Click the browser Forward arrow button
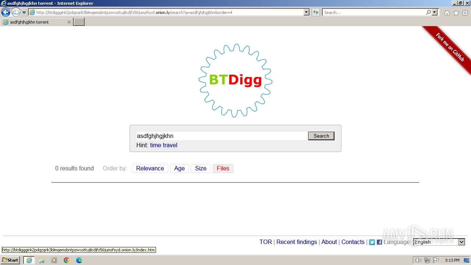The image size is (471, 265). [16, 13]
